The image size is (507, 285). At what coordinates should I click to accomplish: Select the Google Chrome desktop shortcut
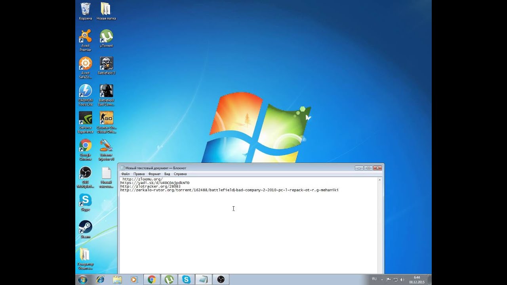pos(85,150)
